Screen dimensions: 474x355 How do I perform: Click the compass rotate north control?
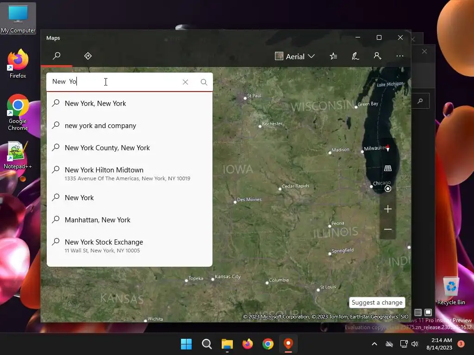point(388,148)
